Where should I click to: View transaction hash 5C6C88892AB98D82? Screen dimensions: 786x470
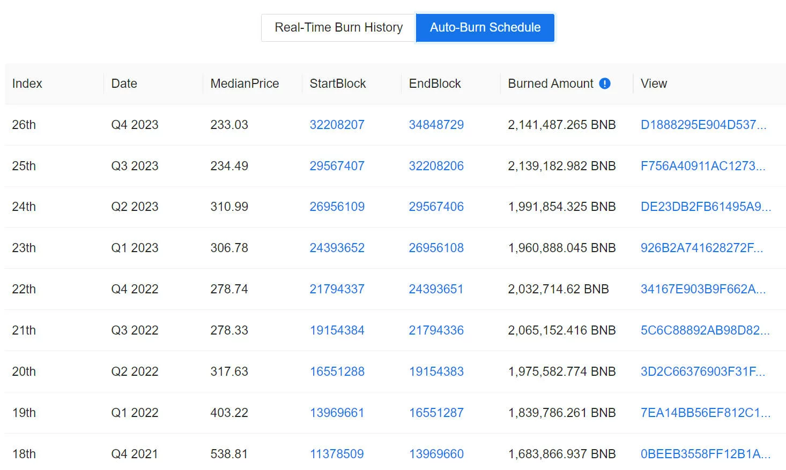(705, 330)
